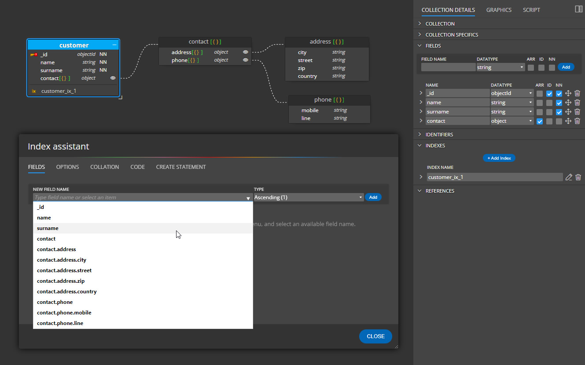The height and width of the screenshot is (365, 585).
Task: Select contact.address.city from the field list
Action: [x=61, y=259]
